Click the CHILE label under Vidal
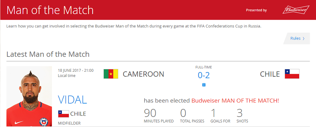The image size is (316, 127). tap(78, 114)
